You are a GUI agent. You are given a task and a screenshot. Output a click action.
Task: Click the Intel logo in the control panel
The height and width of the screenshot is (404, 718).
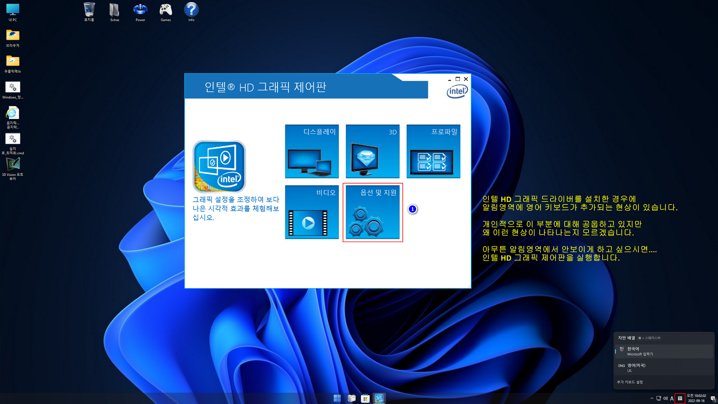457,92
